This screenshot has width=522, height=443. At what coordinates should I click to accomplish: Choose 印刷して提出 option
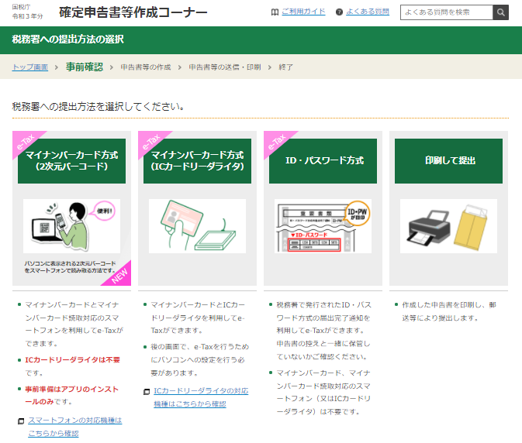point(449,161)
